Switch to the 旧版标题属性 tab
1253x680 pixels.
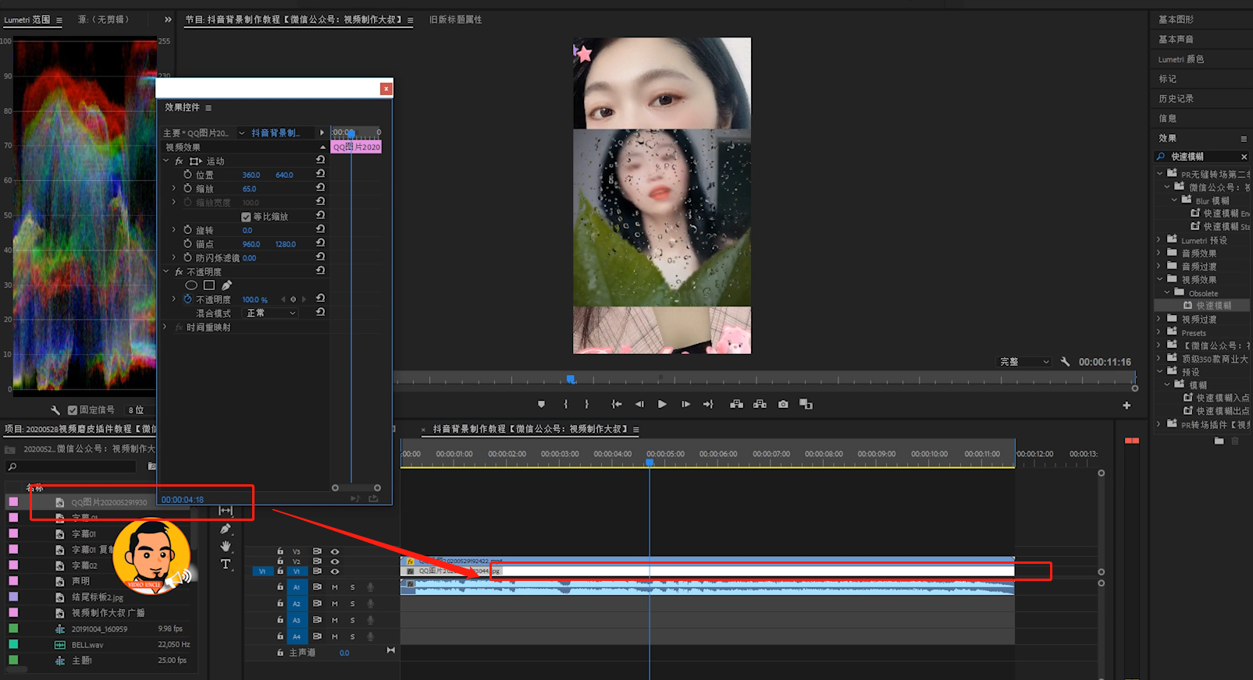point(455,19)
